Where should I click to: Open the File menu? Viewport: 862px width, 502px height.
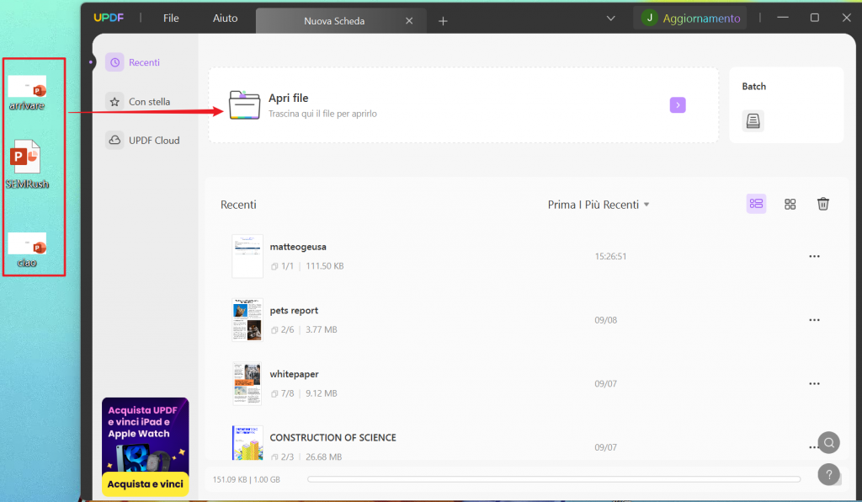tap(171, 18)
